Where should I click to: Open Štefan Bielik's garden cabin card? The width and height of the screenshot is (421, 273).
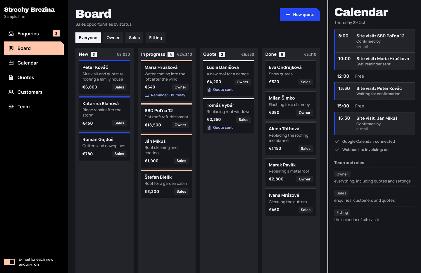[x=167, y=184]
